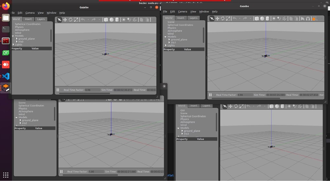Insert a cylinder shape in iris3 window
This screenshot has width=330, height=181.
[282, 106]
